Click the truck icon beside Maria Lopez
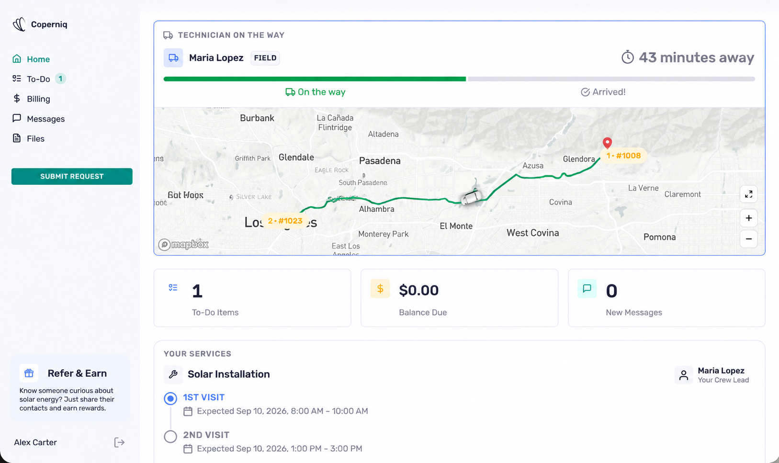The image size is (779, 463). [x=173, y=58]
